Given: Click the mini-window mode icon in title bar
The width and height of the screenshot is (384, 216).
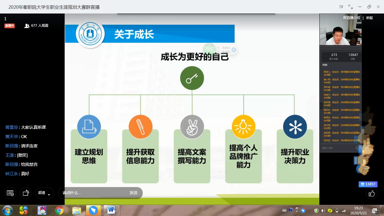Looking at the screenshot, I should pyautogui.click(x=341, y=7).
